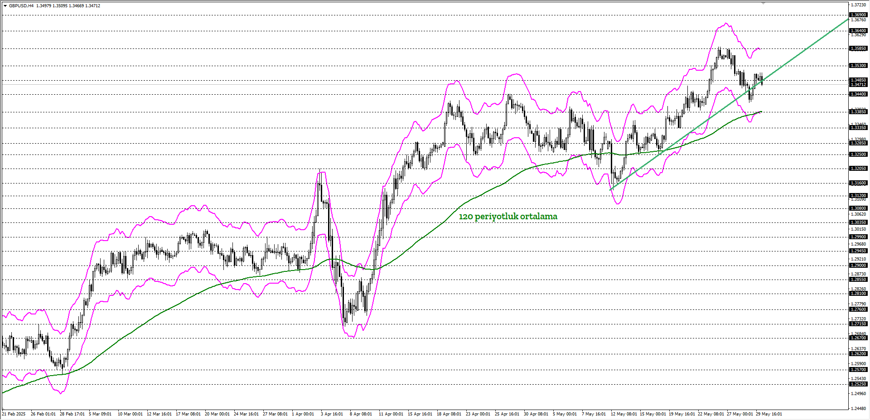Click the '28 Feb 17:01' time axis label
The width and height of the screenshot is (870, 420).
tap(72, 414)
